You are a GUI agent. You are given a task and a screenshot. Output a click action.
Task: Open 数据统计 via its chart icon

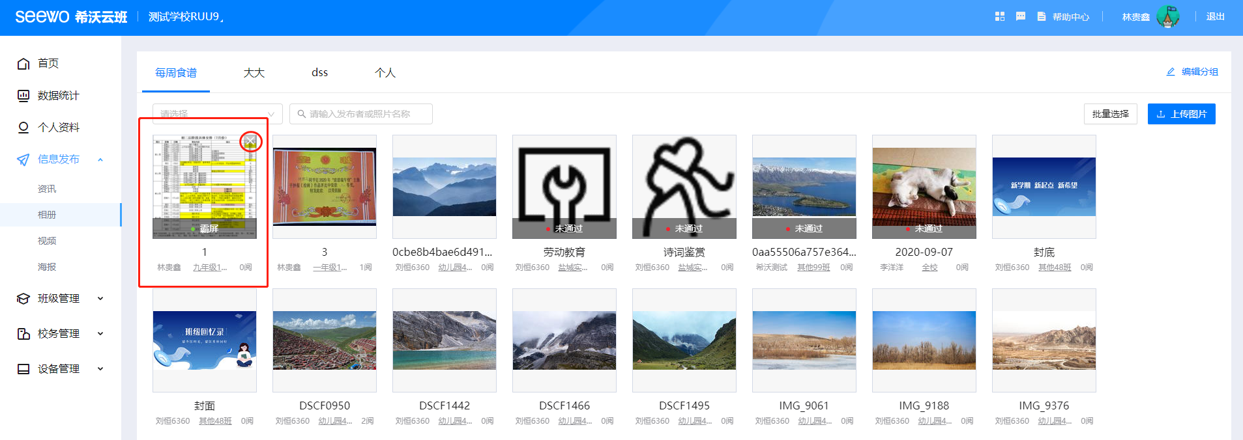point(23,96)
